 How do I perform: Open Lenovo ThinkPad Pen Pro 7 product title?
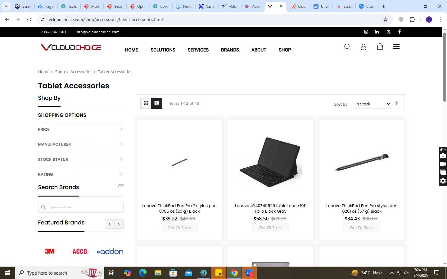pos(179,208)
